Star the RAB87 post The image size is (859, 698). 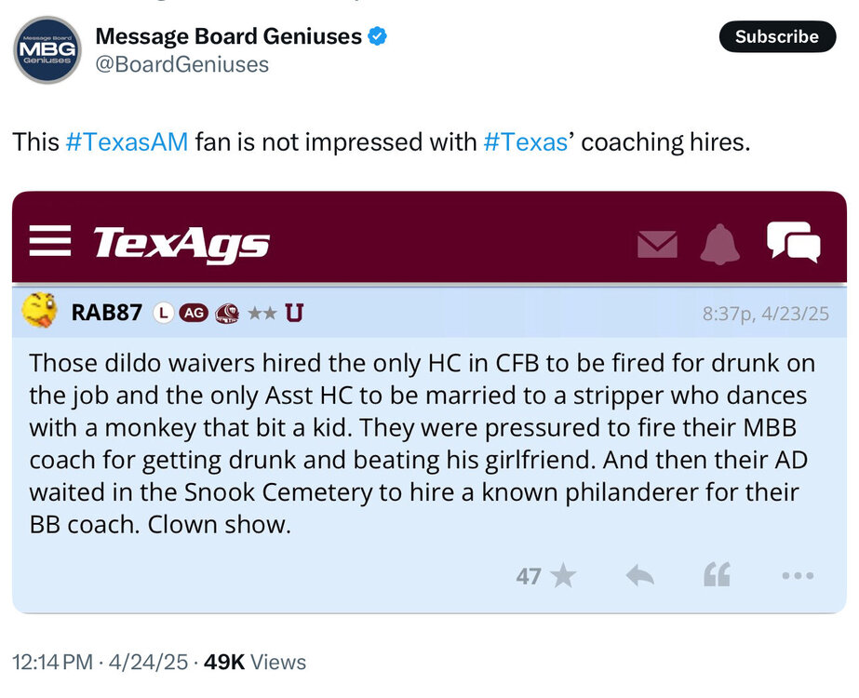pyautogui.click(x=562, y=577)
